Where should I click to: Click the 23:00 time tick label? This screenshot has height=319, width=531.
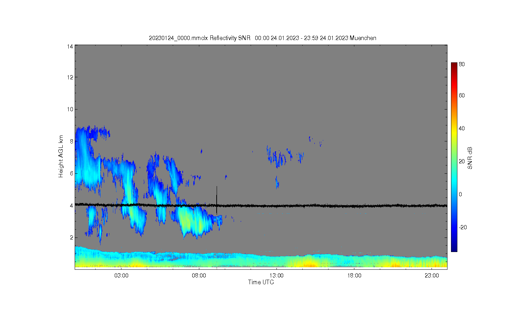(x=432, y=275)
